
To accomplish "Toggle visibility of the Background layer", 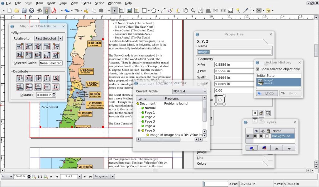I will tap(255, 136).
